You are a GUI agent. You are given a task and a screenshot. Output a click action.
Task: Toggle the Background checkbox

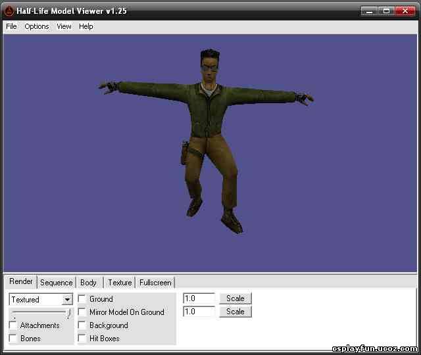click(82, 325)
